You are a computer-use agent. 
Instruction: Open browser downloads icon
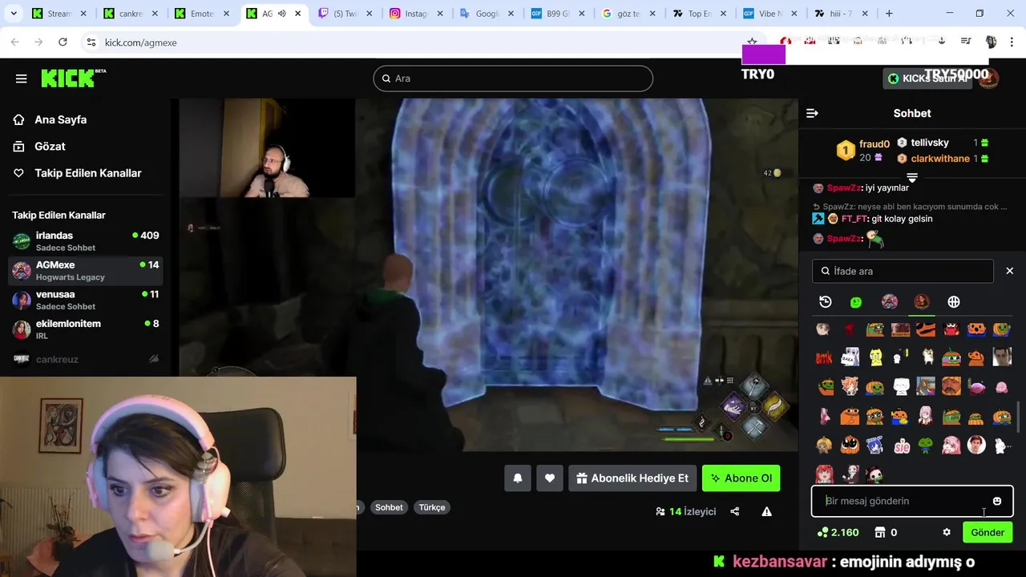tap(942, 42)
